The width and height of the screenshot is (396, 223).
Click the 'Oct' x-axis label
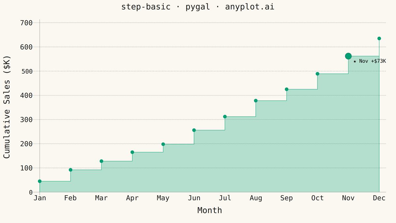click(x=317, y=198)
